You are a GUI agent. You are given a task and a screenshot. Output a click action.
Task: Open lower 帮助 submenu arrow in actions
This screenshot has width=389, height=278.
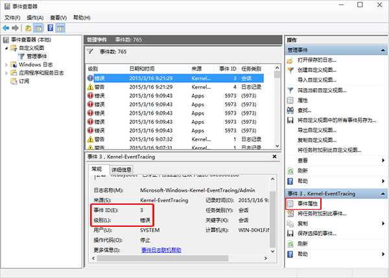pos(383,254)
